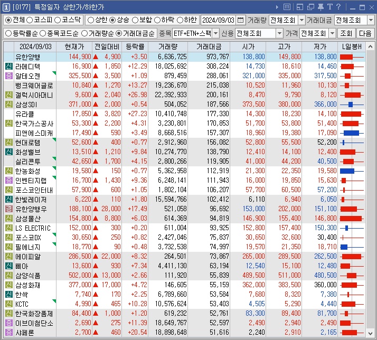The height and width of the screenshot is (340, 377).
Task: Select the 하한 radio button
Action: 180,20
